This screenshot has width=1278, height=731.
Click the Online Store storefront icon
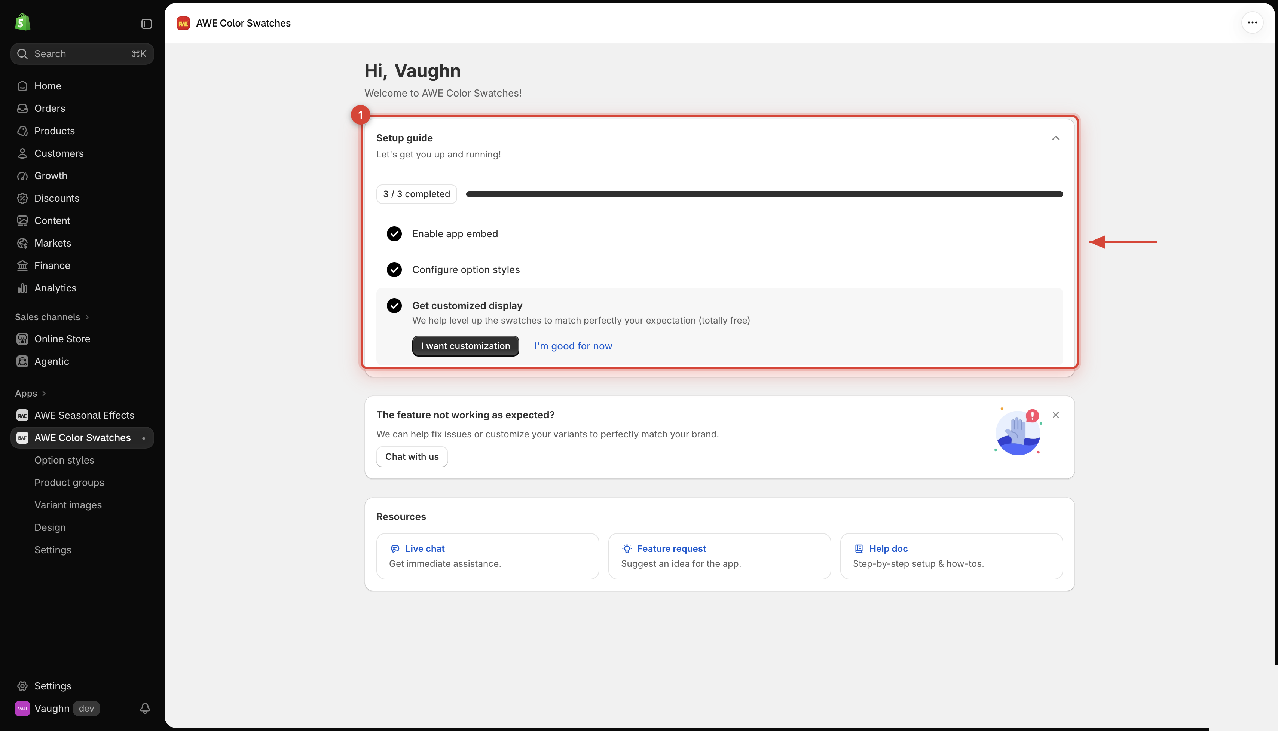pyautogui.click(x=22, y=339)
